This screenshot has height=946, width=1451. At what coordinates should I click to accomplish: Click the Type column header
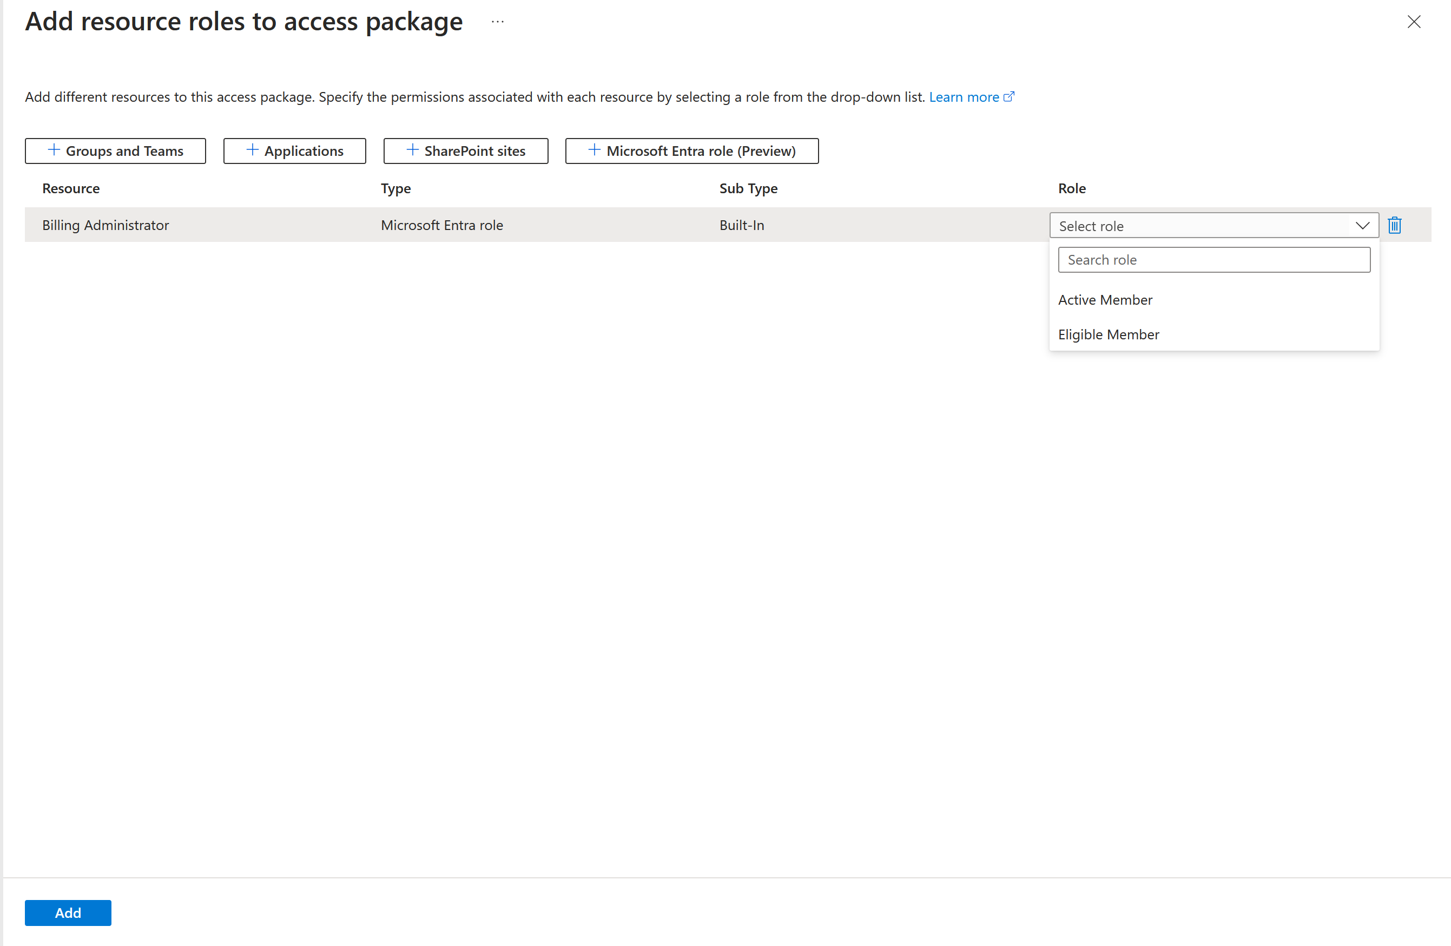click(x=395, y=188)
